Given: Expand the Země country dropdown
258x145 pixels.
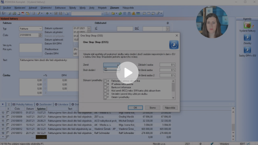Looking at the screenshot, I should [x=118, y=65].
